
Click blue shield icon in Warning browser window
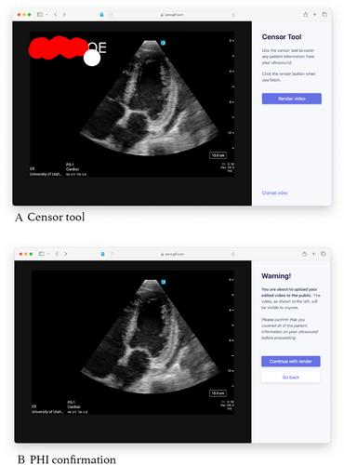point(102,254)
